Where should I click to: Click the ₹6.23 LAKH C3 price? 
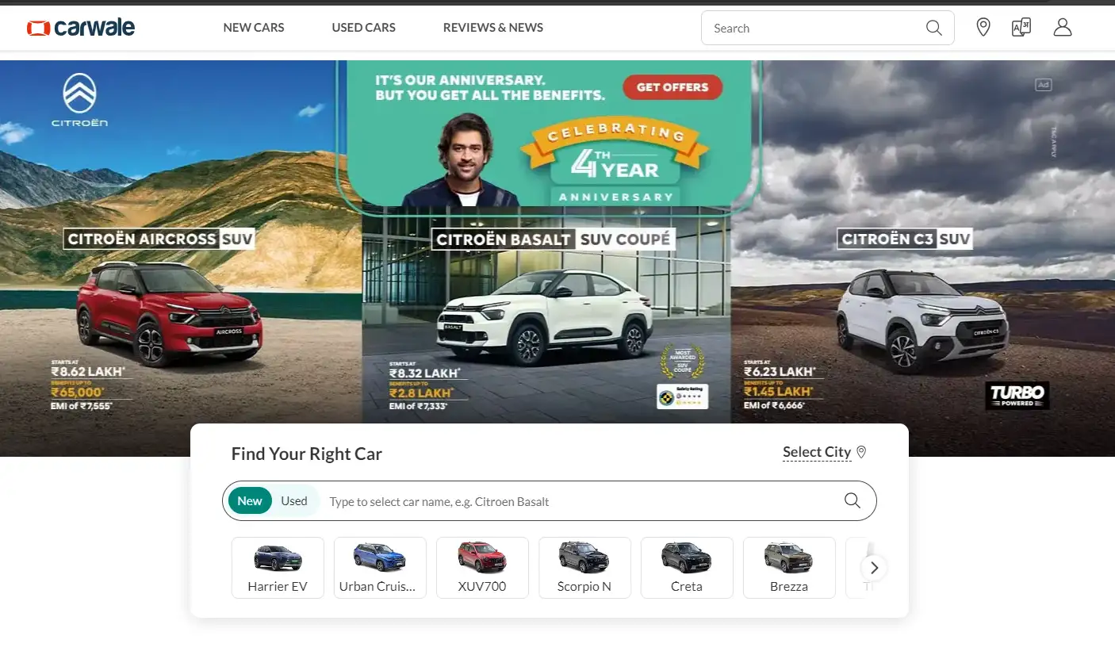(x=780, y=371)
